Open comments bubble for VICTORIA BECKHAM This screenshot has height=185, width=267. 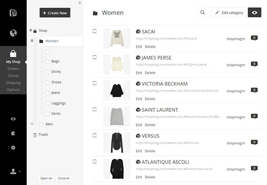pos(254,90)
